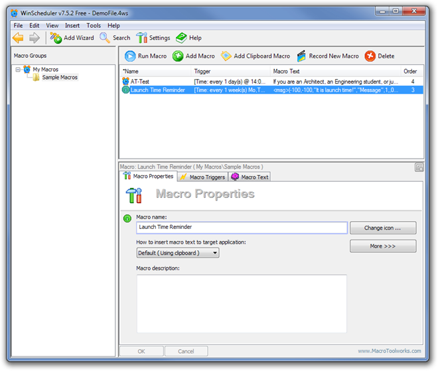Open the Tools menu
Viewport: 438px width, 371px height.
(x=94, y=25)
